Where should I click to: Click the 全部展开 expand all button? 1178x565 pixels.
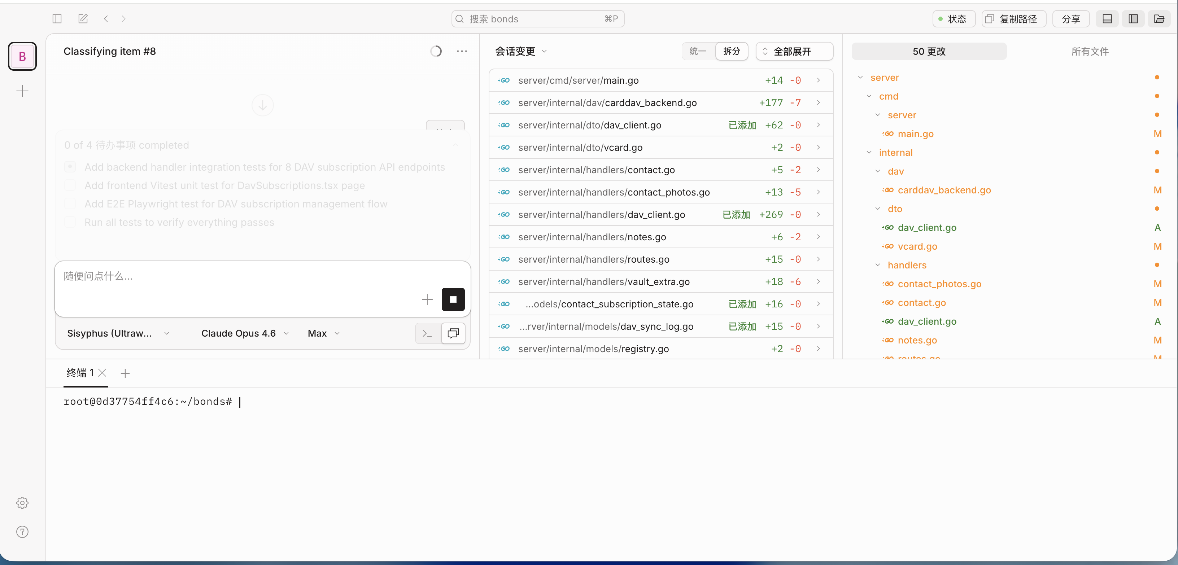point(794,51)
